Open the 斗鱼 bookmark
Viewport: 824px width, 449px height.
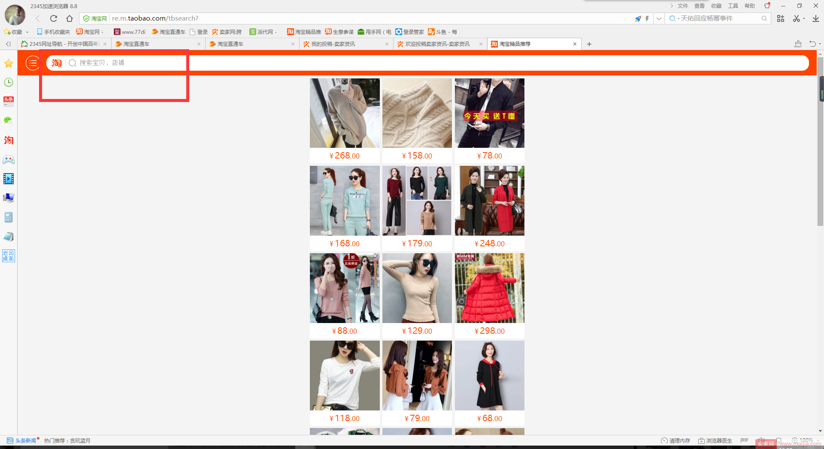pos(442,32)
